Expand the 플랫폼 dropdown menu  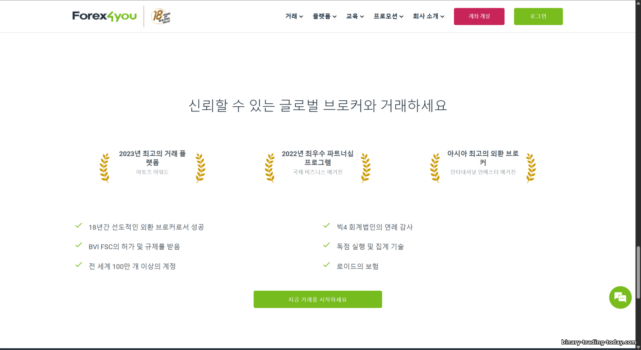coord(324,16)
